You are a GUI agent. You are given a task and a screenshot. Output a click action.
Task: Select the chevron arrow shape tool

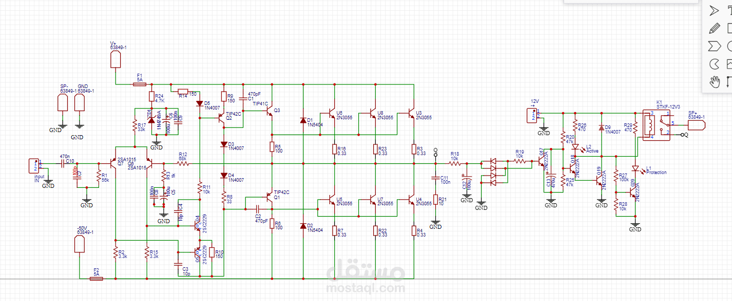pyautogui.click(x=714, y=46)
